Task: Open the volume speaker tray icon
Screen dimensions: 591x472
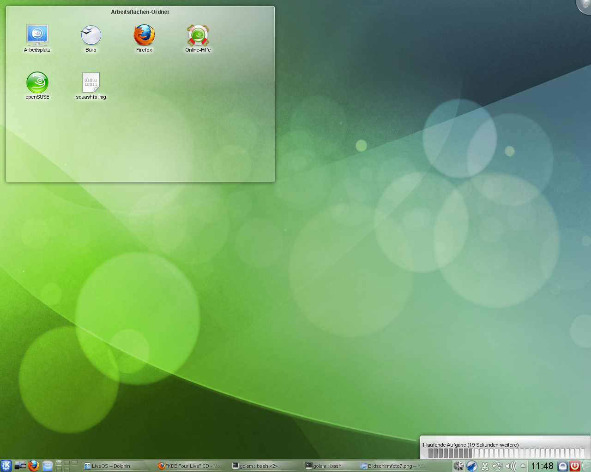Action: 510,466
